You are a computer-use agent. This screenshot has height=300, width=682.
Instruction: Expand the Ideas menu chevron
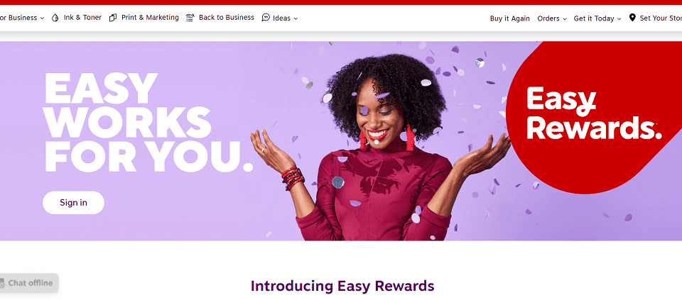click(296, 18)
